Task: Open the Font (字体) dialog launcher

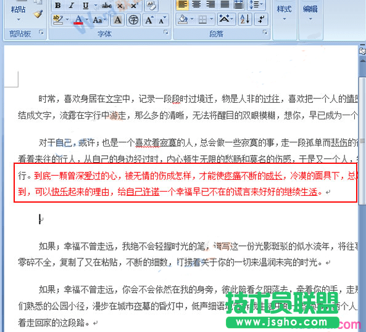Action: pyautogui.click(x=166, y=33)
